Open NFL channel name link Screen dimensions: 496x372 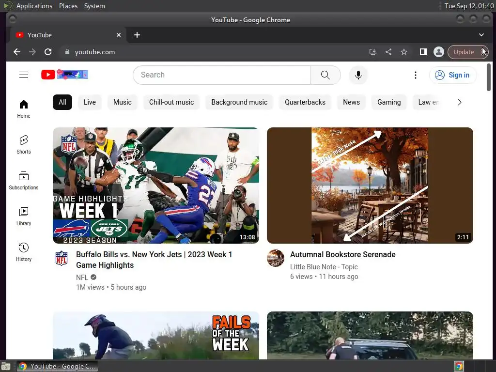click(82, 278)
